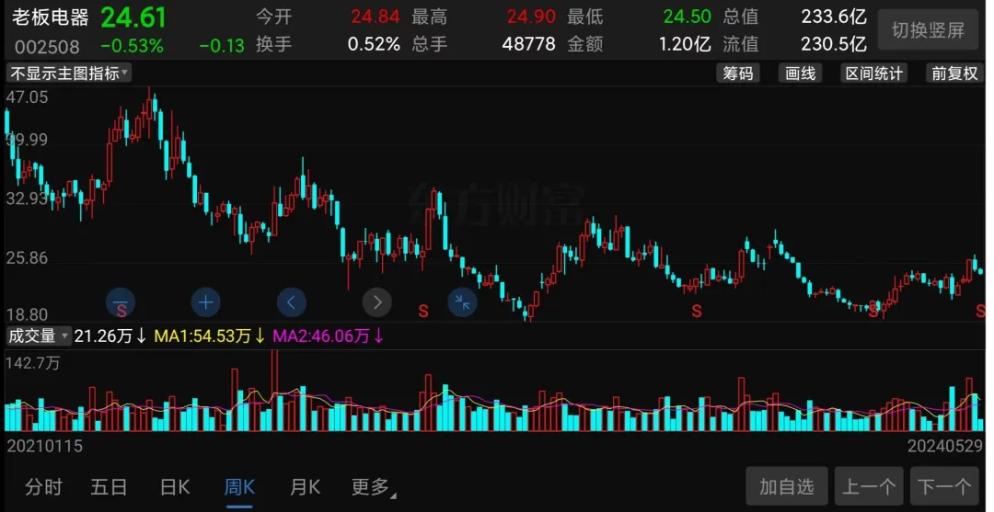Open the 不显示主图指标 indicator dropdown

(68, 74)
